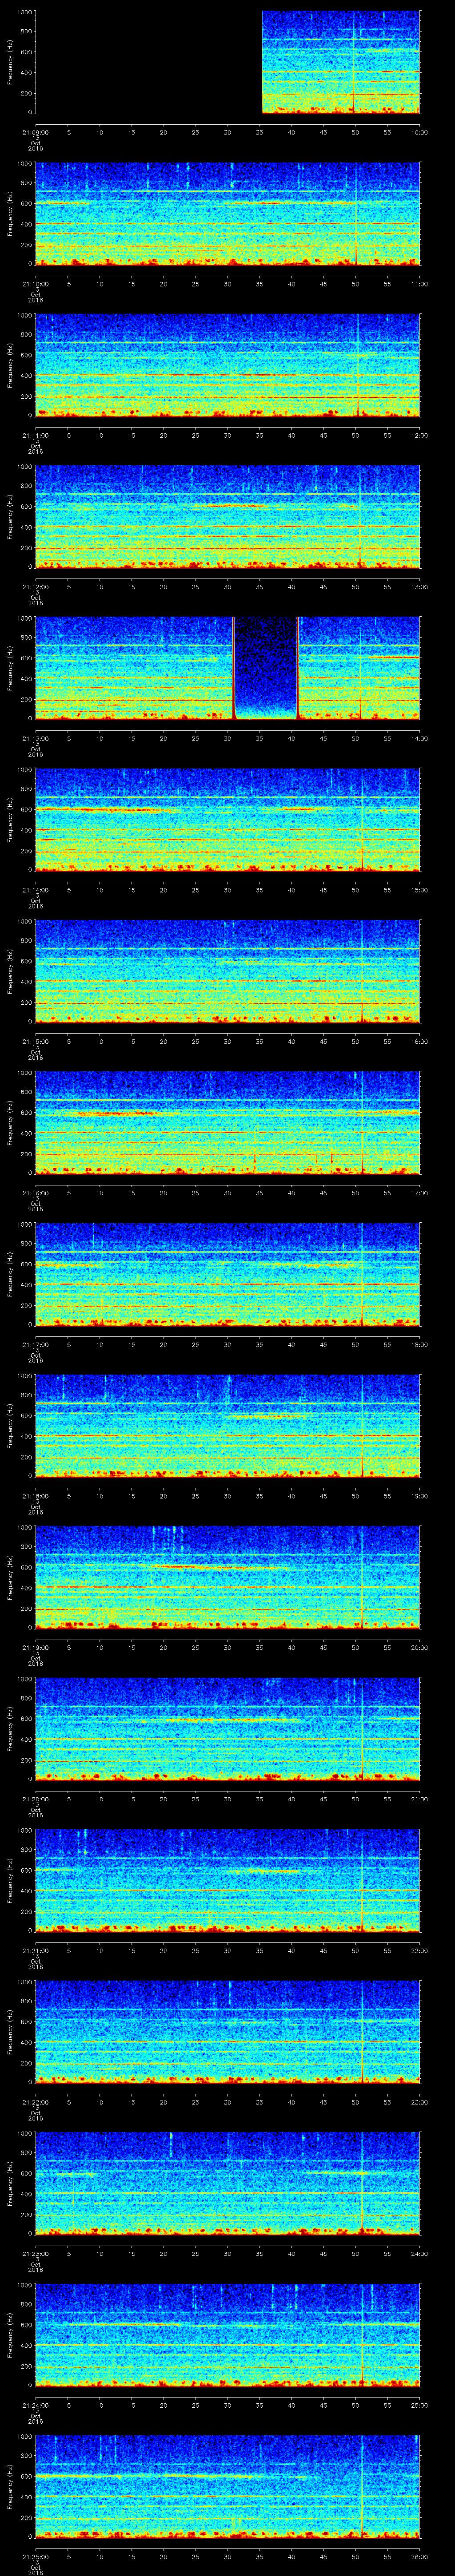Click the 21:00 end time label
The width and height of the screenshot is (455, 2576).
(420, 1799)
